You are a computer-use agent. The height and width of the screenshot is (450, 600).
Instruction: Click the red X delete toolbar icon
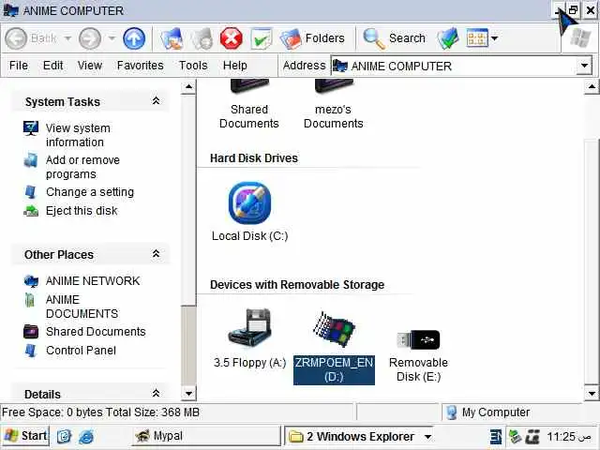(232, 38)
